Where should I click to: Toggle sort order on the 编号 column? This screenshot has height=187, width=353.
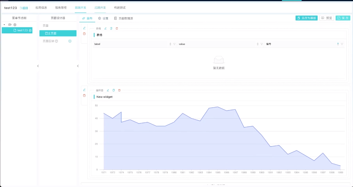[338, 44]
